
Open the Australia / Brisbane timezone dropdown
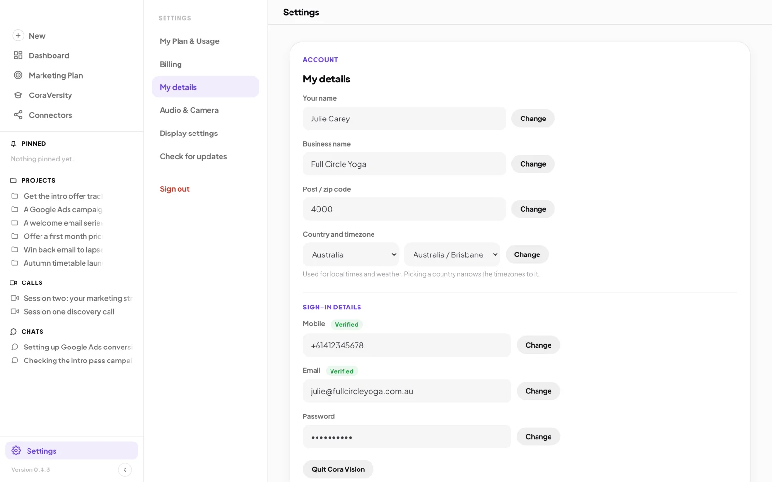tap(452, 254)
